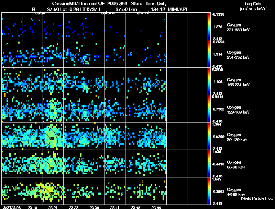The height and width of the screenshot is (209, 275).
Task: Click the 'skr-wl' column label
Action: point(143,13)
